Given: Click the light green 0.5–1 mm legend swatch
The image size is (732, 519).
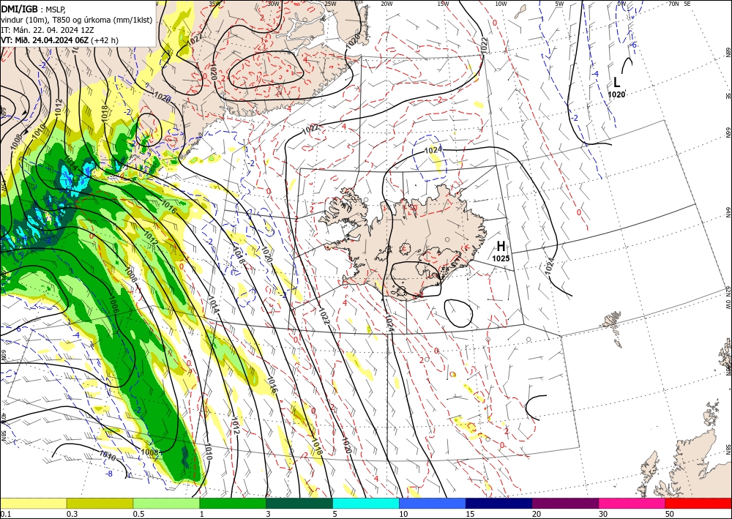Looking at the screenshot, I should [x=166, y=503].
